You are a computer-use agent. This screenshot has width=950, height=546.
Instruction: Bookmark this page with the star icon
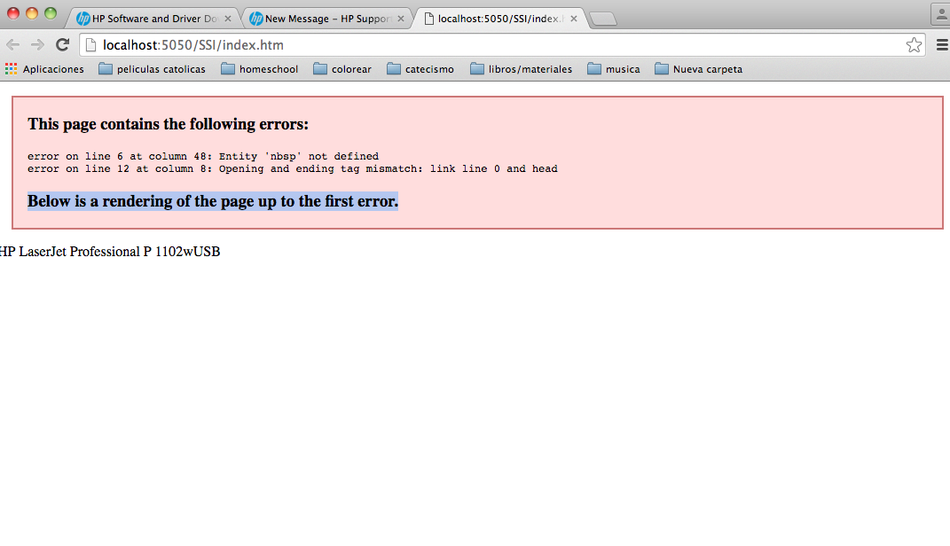[x=914, y=45]
